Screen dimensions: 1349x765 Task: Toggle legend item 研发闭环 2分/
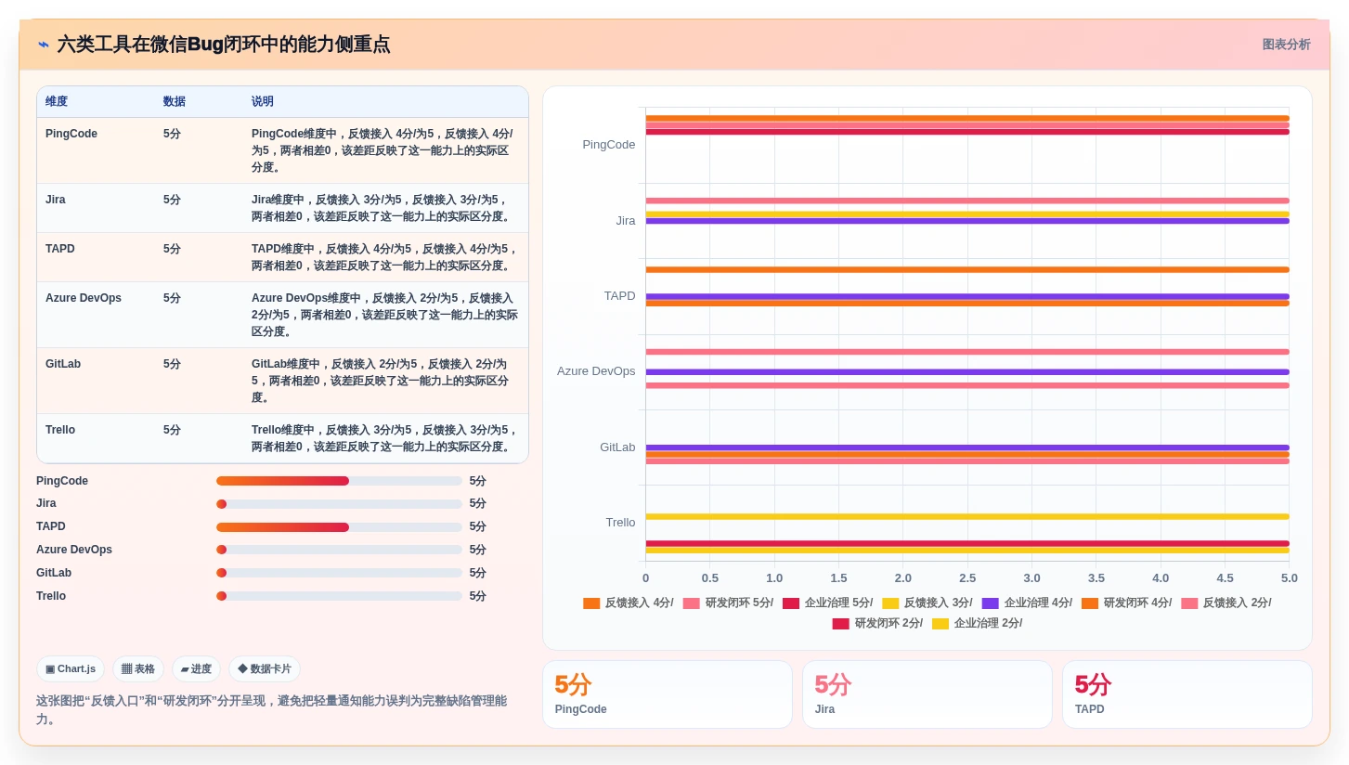coord(877,623)
